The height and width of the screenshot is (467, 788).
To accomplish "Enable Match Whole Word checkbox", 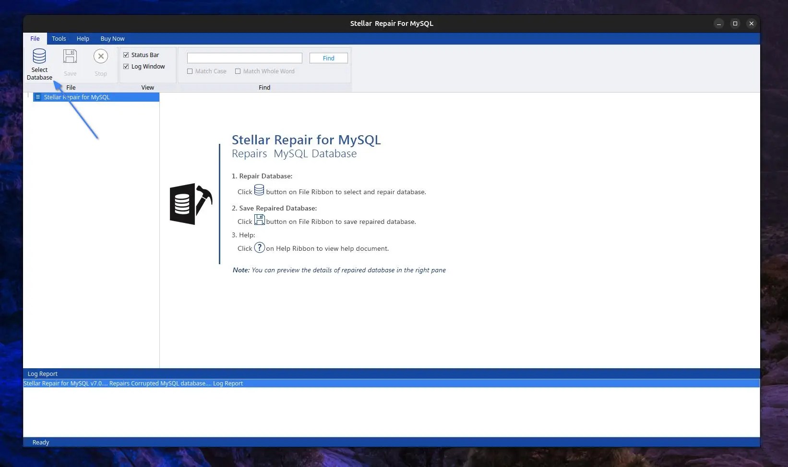I will coord(238,71).
